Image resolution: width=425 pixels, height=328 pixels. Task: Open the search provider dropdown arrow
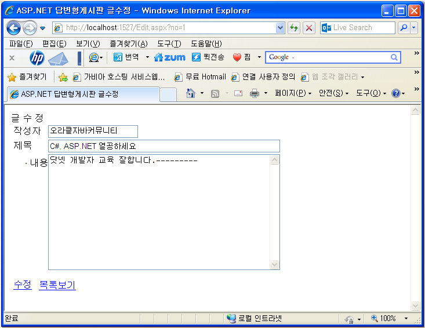(414, 28)
